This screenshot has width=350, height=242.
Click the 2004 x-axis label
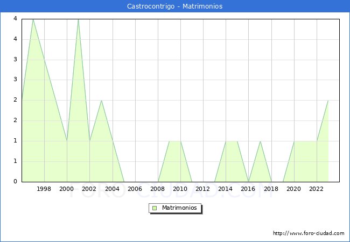[113, 189]
